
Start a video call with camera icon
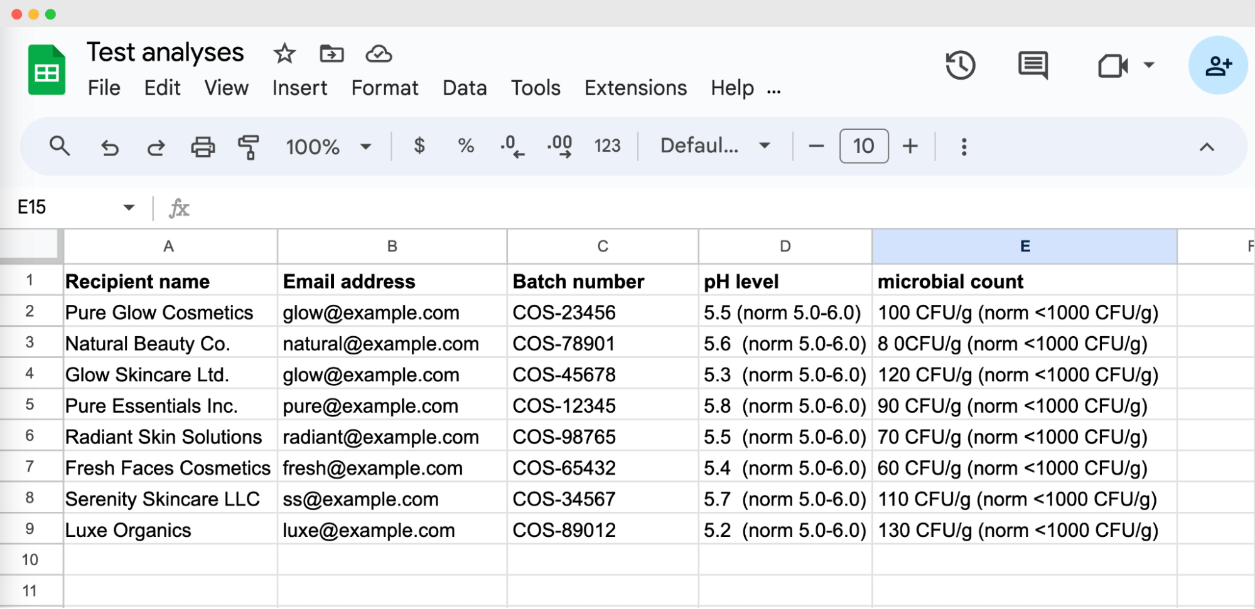point(1112,65)
